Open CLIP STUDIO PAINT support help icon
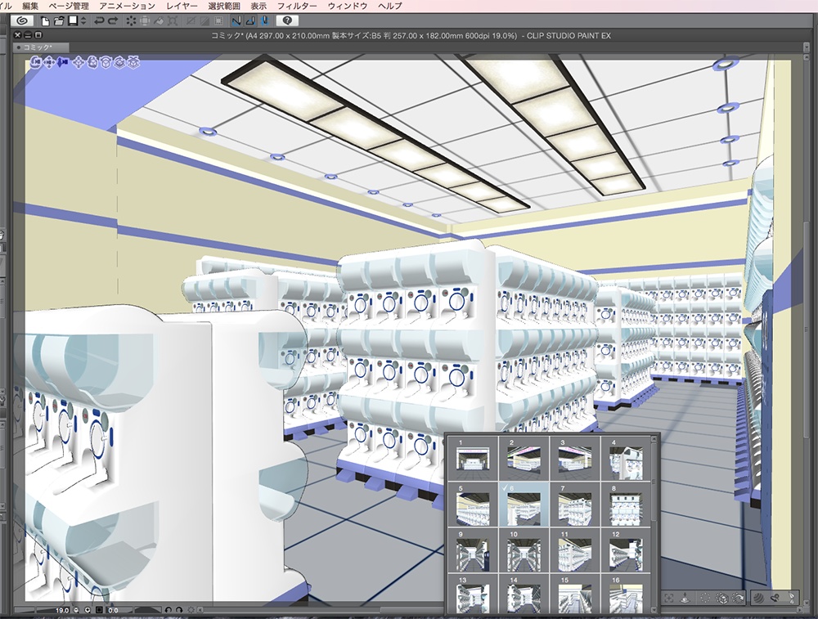The height and width of the screenshot is (619, 818). (x=287, y=21)
